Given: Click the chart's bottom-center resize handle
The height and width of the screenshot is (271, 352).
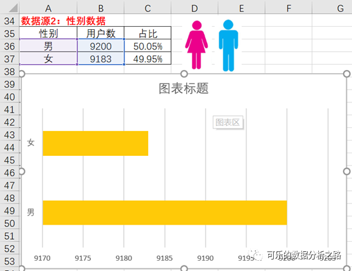Looking at the screenshot, I should click(184, 268).
